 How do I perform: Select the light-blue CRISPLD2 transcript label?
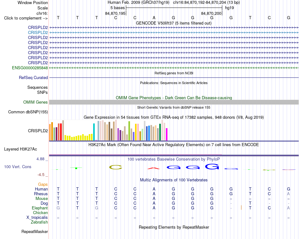tap(38, 33)
